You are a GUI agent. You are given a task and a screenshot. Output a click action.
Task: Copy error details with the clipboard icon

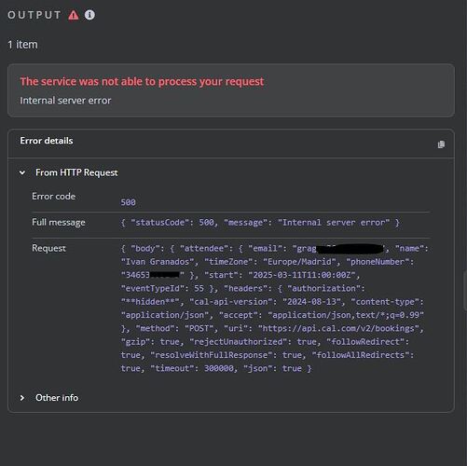click(x=441, y=144)
